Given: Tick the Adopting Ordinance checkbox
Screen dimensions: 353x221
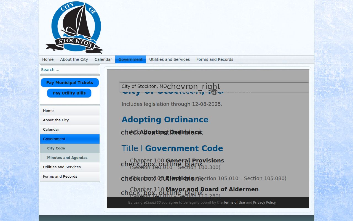Looking at the screenshot, I should coord(162,132).
